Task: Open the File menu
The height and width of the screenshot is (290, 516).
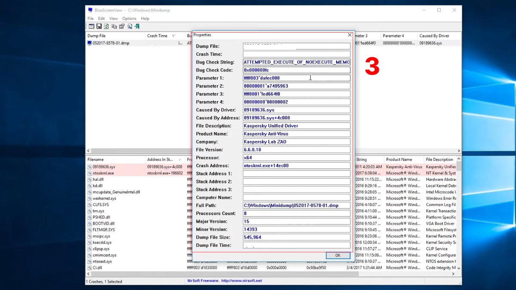Action: pyautogui.click(x=91, y=18)
